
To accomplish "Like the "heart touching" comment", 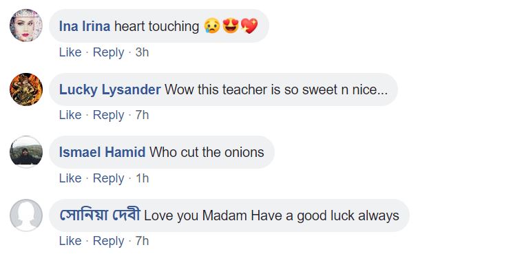I will coord(70,52).
